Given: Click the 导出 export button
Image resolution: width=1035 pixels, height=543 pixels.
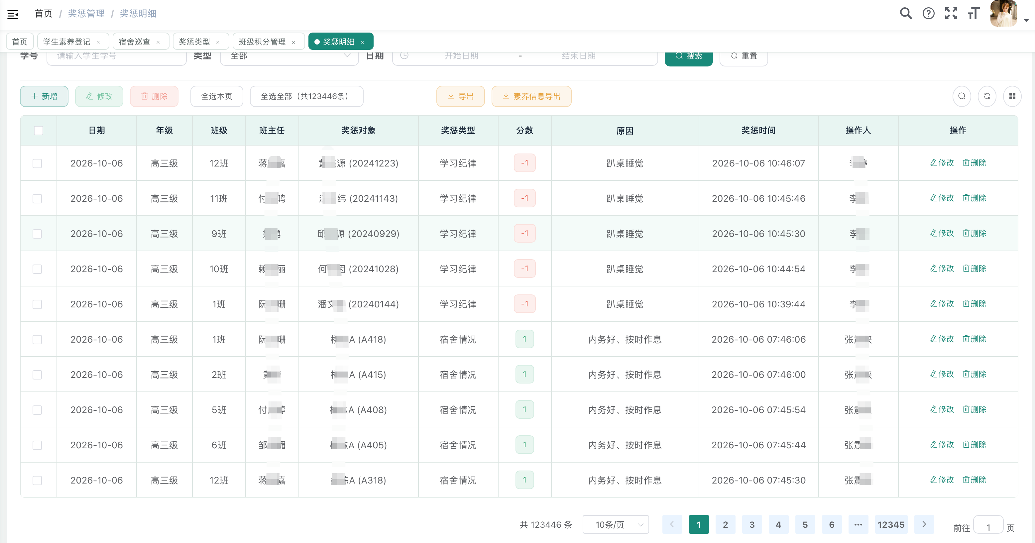Looking at the screenshot, I should tap(460, 96).
